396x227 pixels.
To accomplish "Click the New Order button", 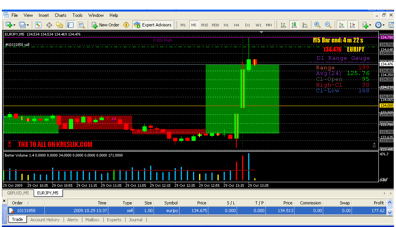I will coord(105,25).
